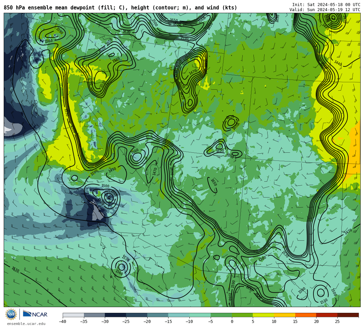Click the -35 colorbar label
364x328 pixels.
(84, 322)
